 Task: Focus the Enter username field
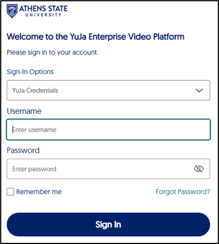click(109, 129)
